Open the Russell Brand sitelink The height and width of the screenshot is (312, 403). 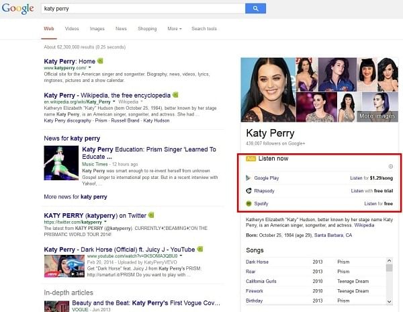125,120
